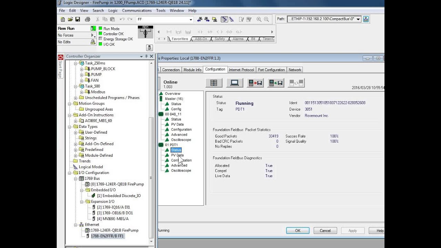Switch to the Module Info tab
The image size is (441, 248).
click(x=192, y=70)
